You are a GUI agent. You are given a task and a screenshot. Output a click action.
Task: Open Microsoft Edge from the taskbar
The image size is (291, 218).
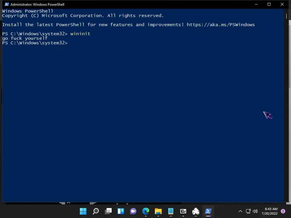[146, 211]
